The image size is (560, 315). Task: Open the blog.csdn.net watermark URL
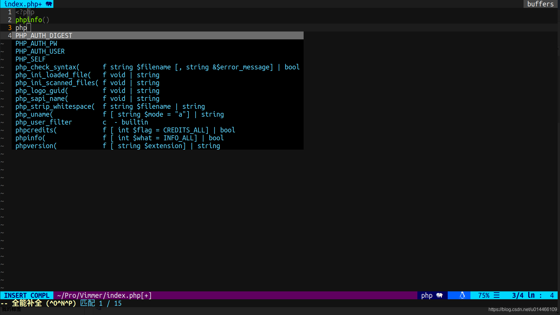(x=523, y=309)
